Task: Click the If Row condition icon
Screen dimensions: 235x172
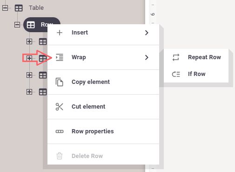Action: tap(176, 74)
